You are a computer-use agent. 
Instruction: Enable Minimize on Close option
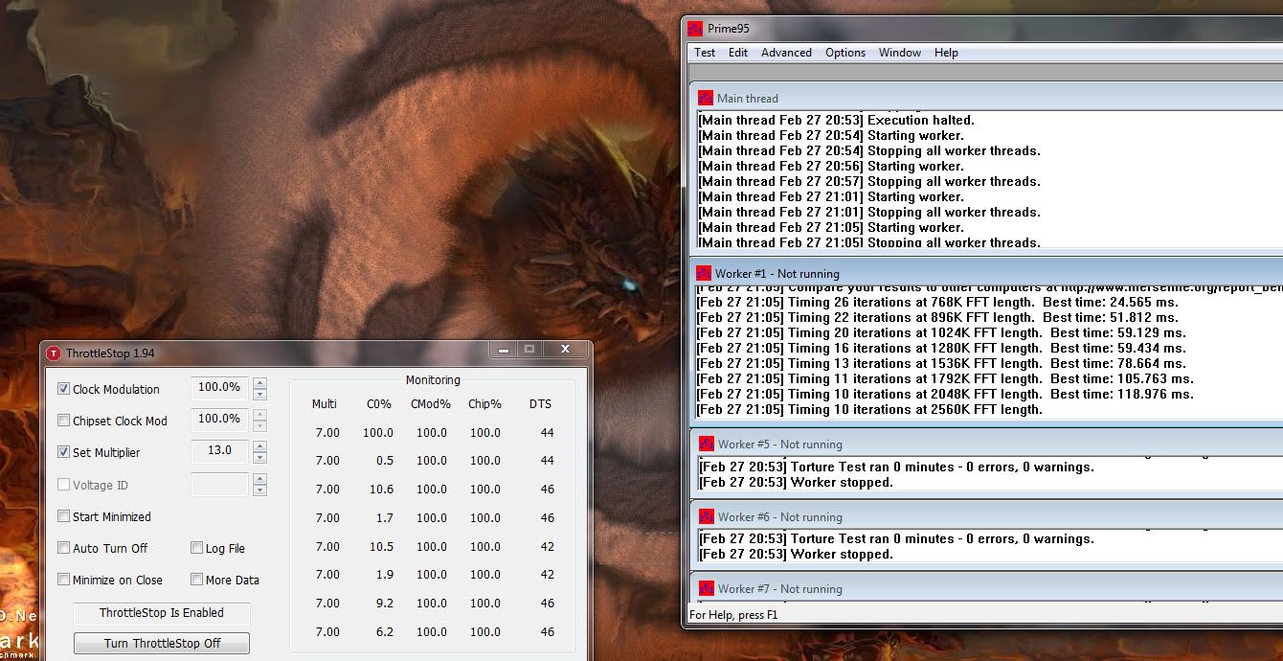click(x=64, y=580)
